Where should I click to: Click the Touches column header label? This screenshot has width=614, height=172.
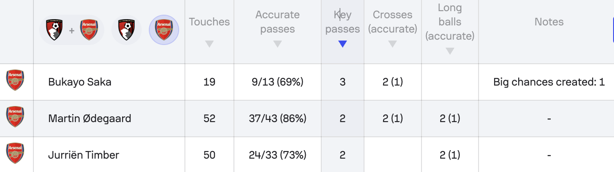209,21
